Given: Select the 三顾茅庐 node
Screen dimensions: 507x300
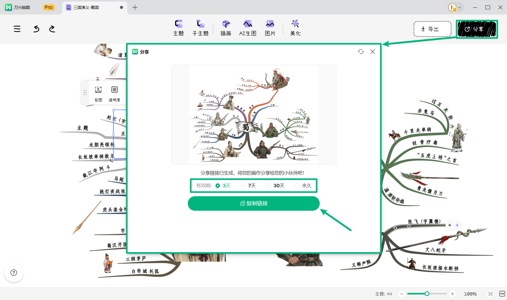Looking at the screenshot, I should tap(136, 259).
